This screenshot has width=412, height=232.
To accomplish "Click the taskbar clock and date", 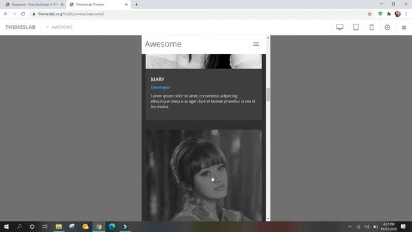I will click(x=389, y=226).
